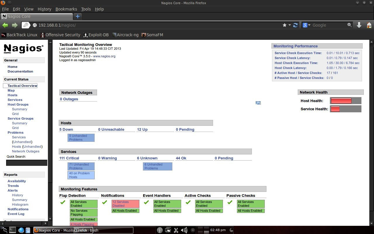The width and height of the screenshot is (374, 234).
Task: Open the scissors clipboard tray icon
Action: [176, 230]
